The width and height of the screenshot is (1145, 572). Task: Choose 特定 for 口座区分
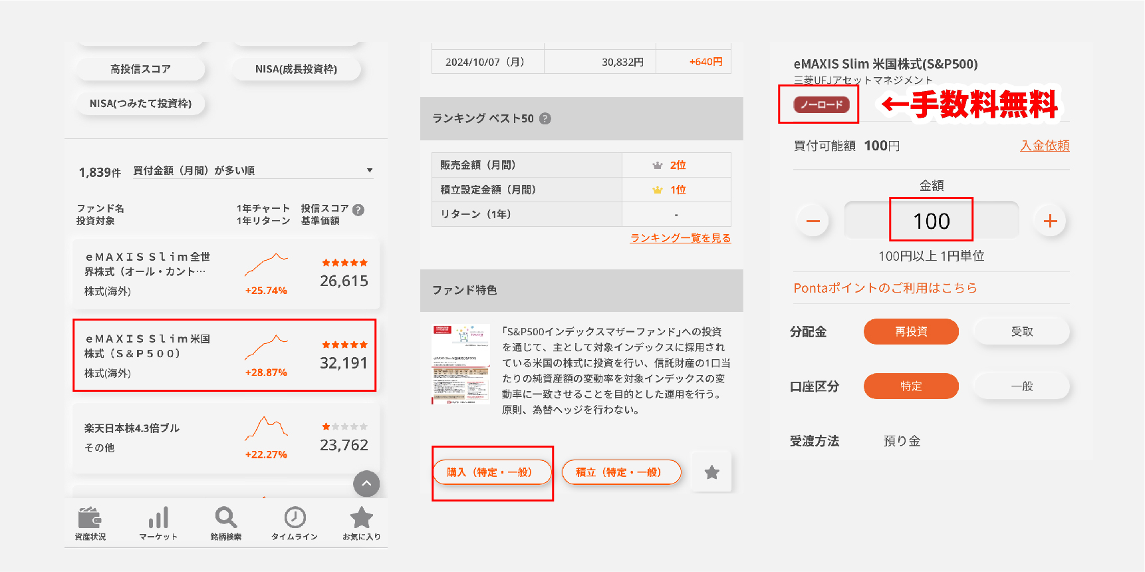tap(911, 386)
